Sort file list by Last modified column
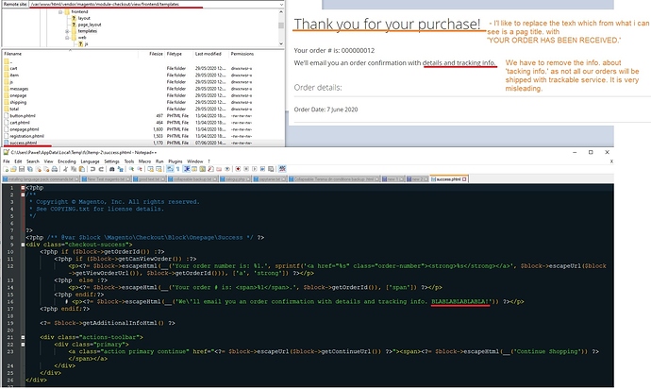This screenshot has height=389, width=651. pos(208,54)
